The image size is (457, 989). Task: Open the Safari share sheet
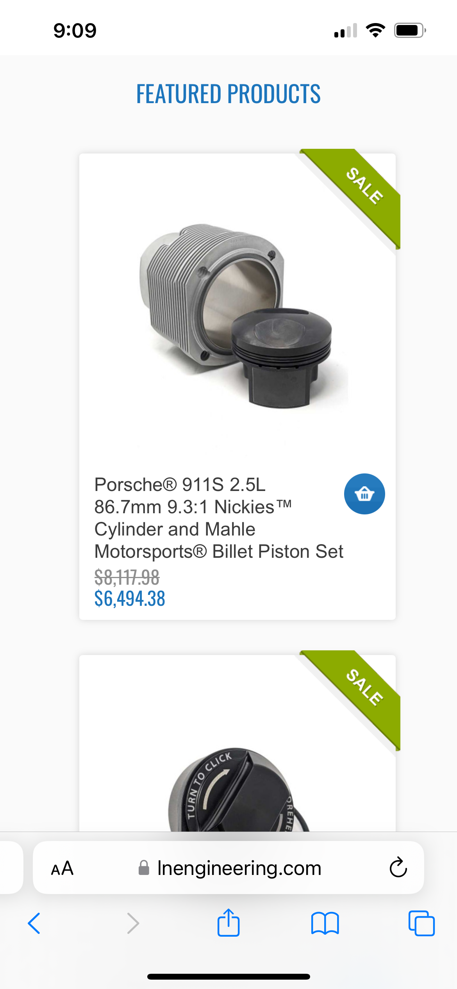[x=228, y=923]
